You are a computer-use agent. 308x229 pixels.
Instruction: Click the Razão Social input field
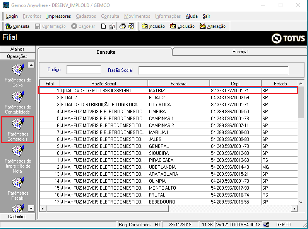point(214,70)
